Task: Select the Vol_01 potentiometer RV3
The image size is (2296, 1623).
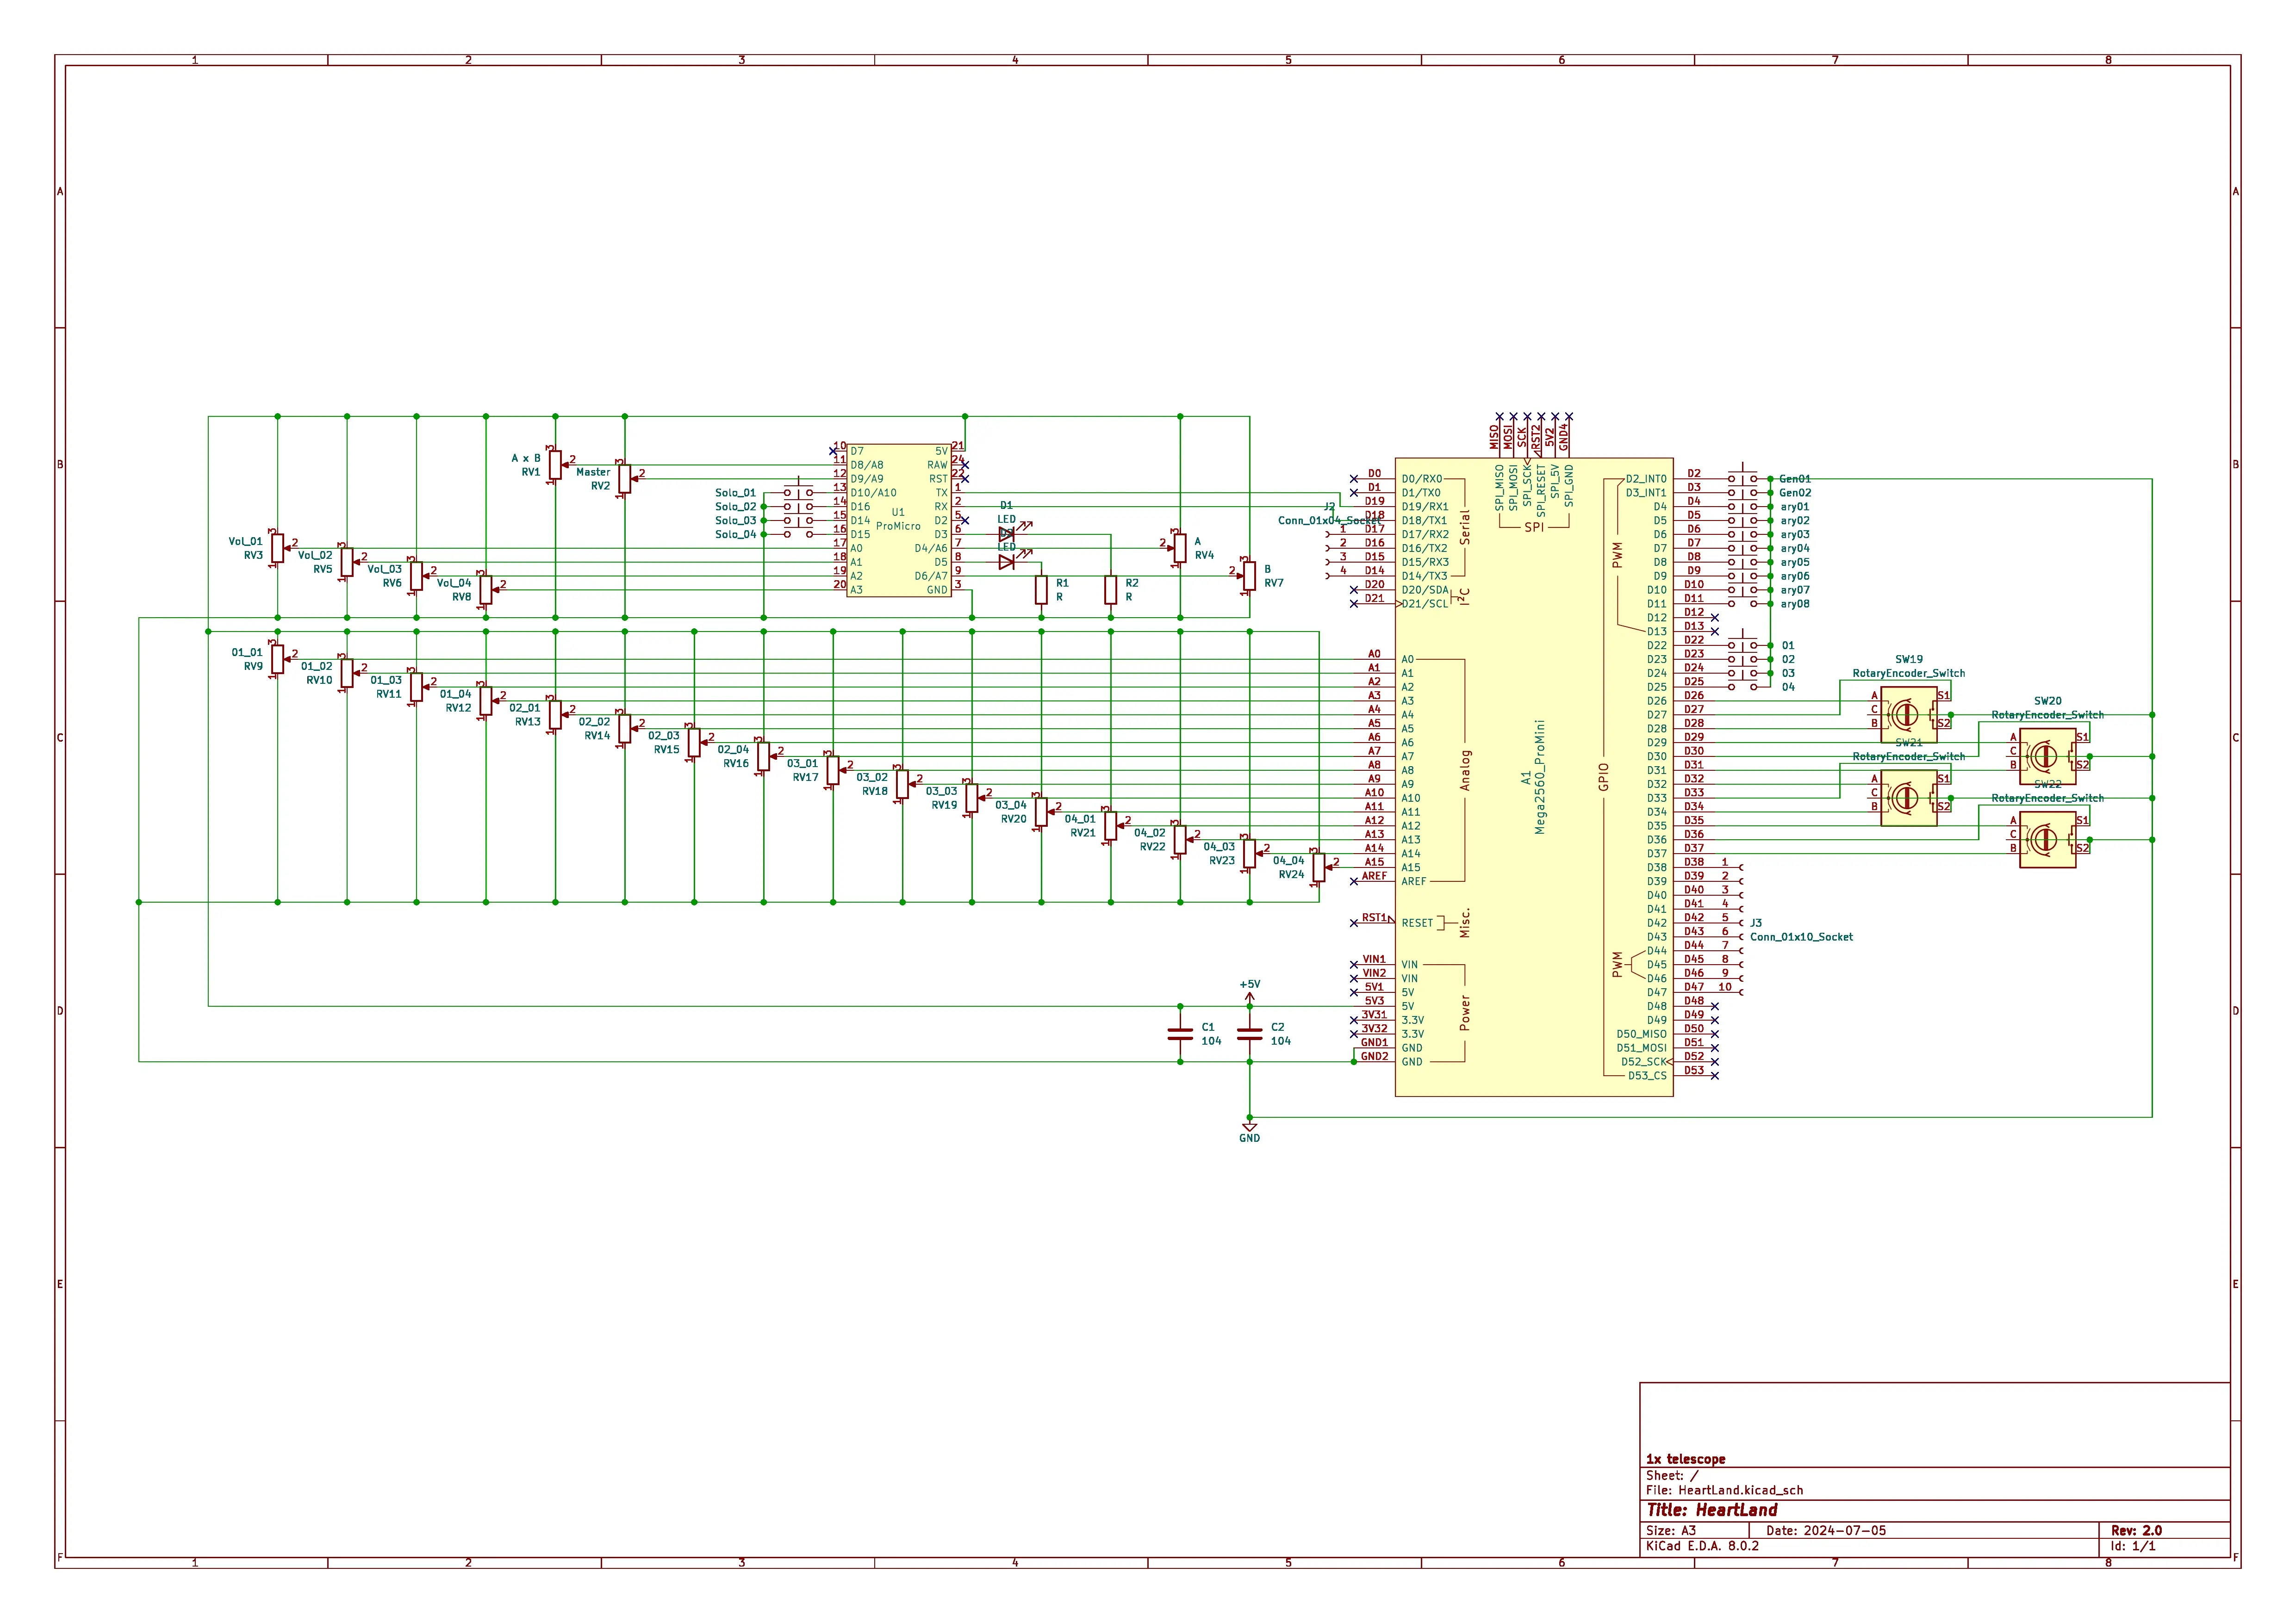Action: (277, 548)
